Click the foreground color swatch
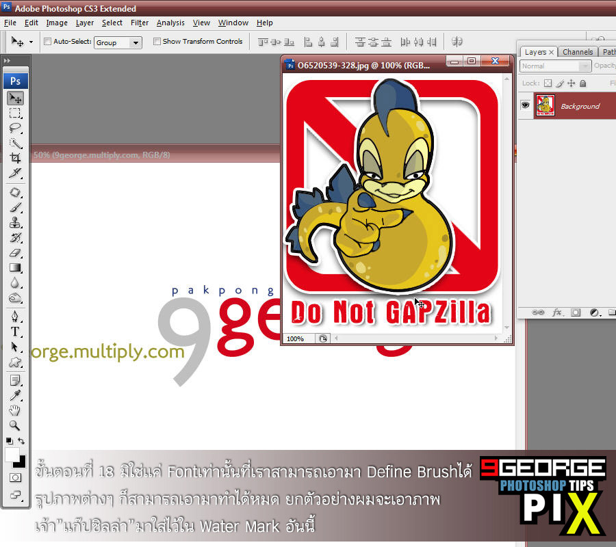The height and width of the screenshot is (547, 616). coord(12,455)
